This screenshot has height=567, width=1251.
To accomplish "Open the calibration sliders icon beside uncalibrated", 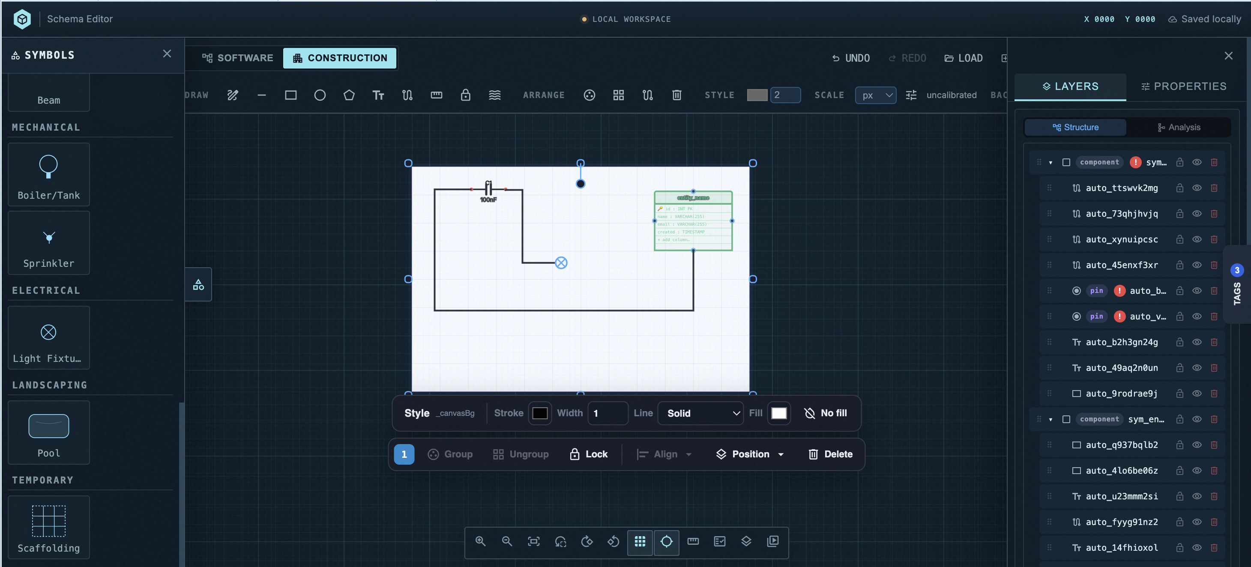I will pyautogui.click(x=911, y=95).
